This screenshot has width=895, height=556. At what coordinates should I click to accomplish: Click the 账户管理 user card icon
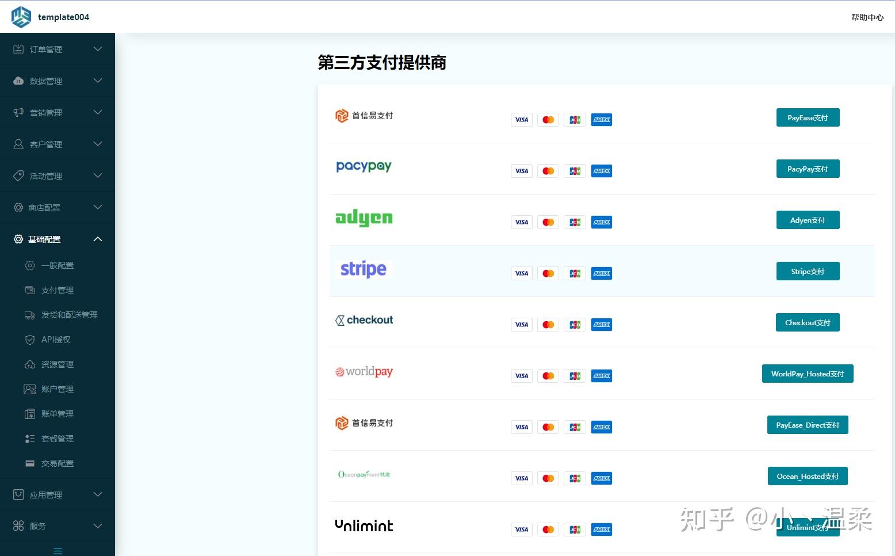[x=30, y=389]
